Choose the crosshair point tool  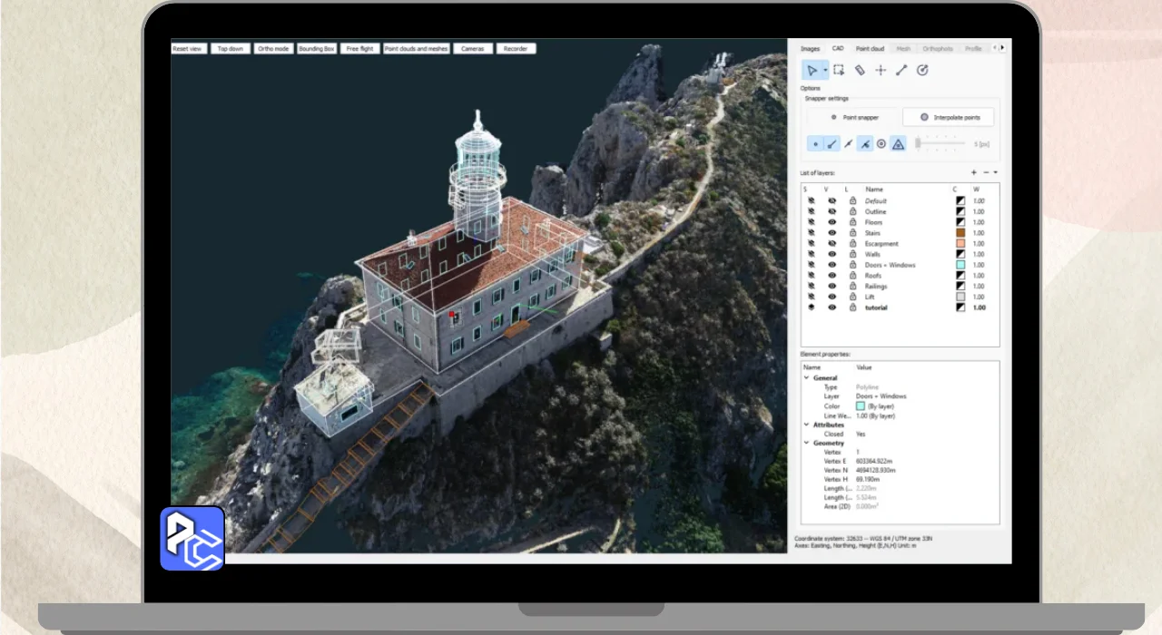[x=881, y=70]
